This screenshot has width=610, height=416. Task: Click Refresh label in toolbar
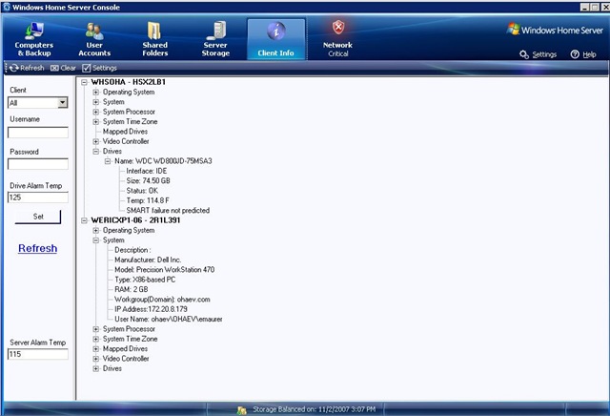(32, 68)
